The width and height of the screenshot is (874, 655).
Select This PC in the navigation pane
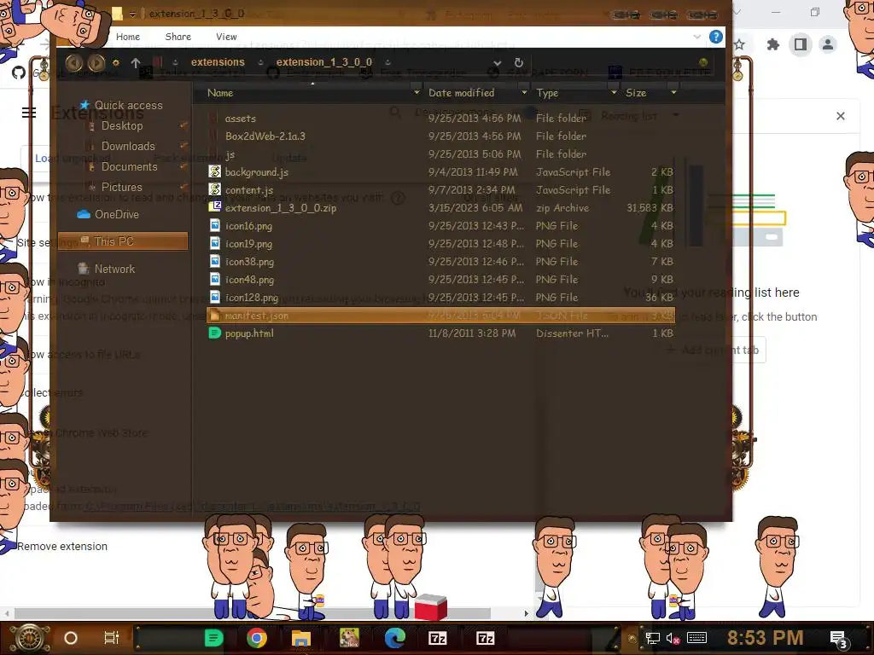click(x=123, y=241)
